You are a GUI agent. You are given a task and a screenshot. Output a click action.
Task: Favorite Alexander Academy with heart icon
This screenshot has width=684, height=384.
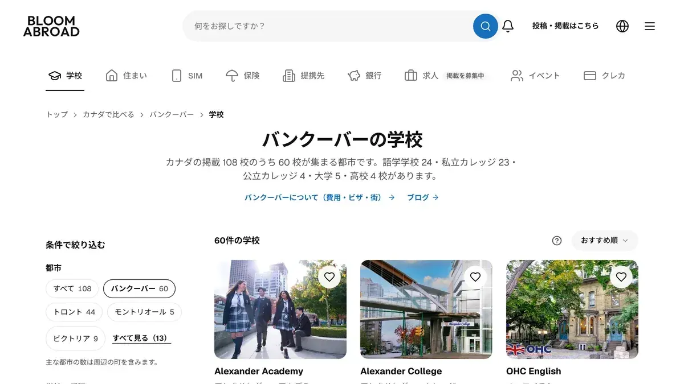tap(329, 277)
